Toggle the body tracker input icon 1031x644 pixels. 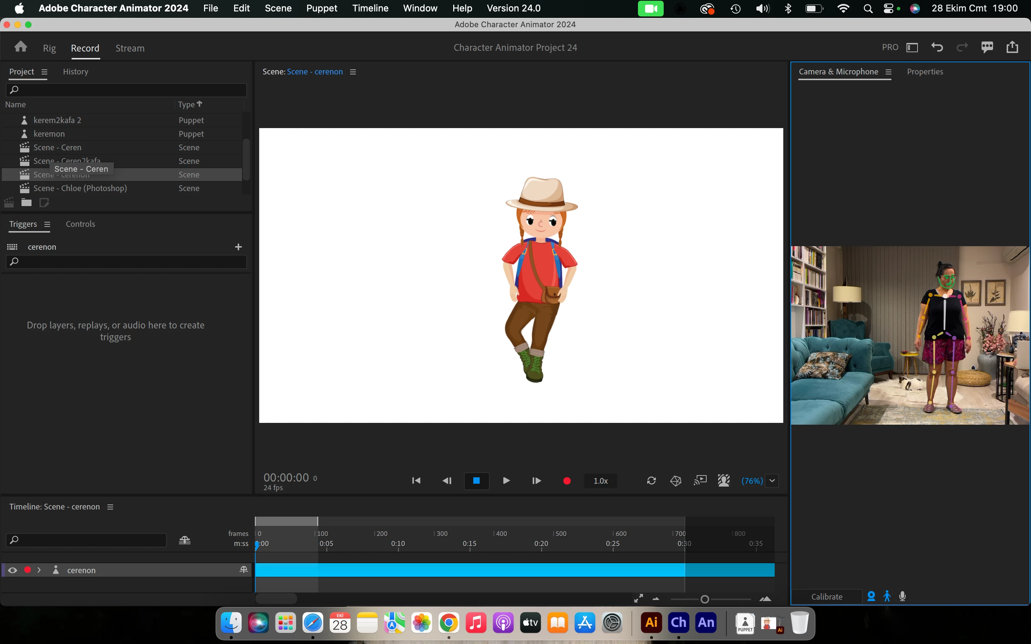(887, 596)
